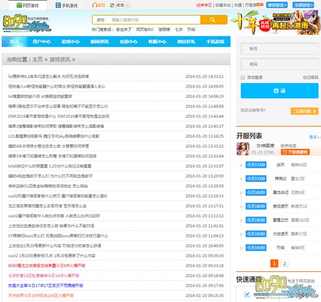Click the 账号 account input field
This screenshot has height=302, width=321.
tap(279, 49)
